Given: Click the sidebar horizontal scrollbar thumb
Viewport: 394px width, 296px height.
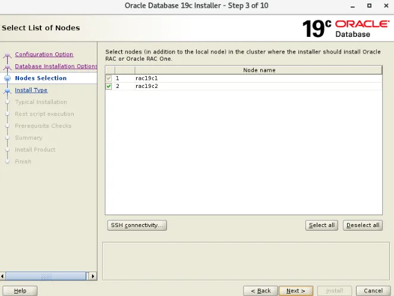Looking at the screenshot, I should click(46, 276).
